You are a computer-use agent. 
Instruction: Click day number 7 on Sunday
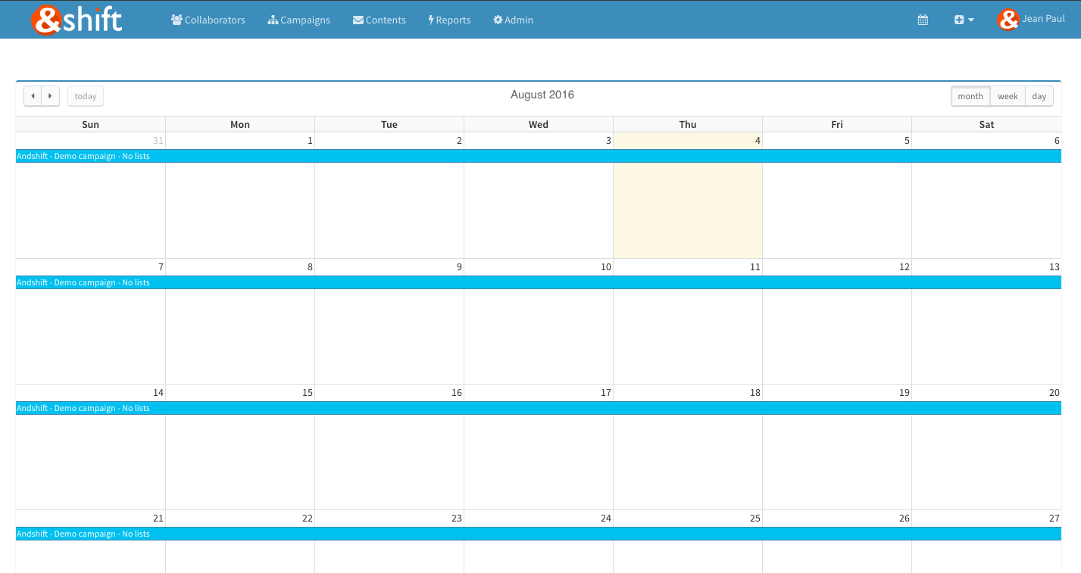click(161, 267)
